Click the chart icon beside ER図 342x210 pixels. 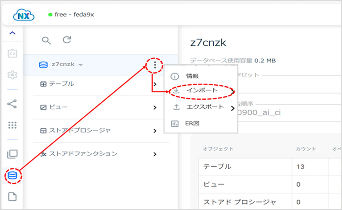click(x=175, y=124)
